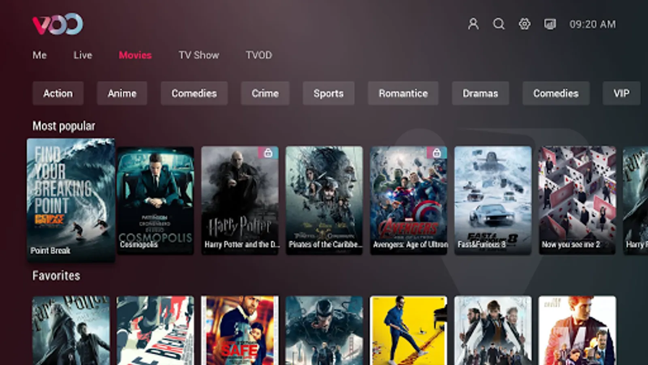
Task: Go to the TVOD tab
Action: tap(259, 55)
